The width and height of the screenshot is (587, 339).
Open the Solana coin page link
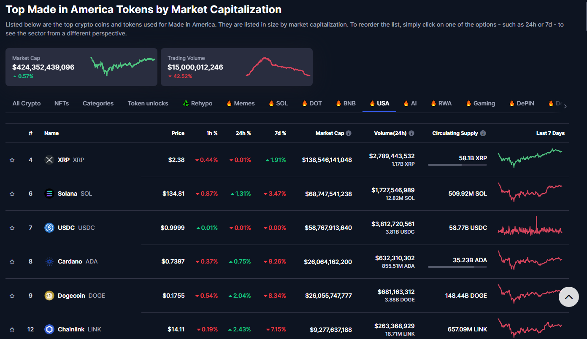(75, 194)
